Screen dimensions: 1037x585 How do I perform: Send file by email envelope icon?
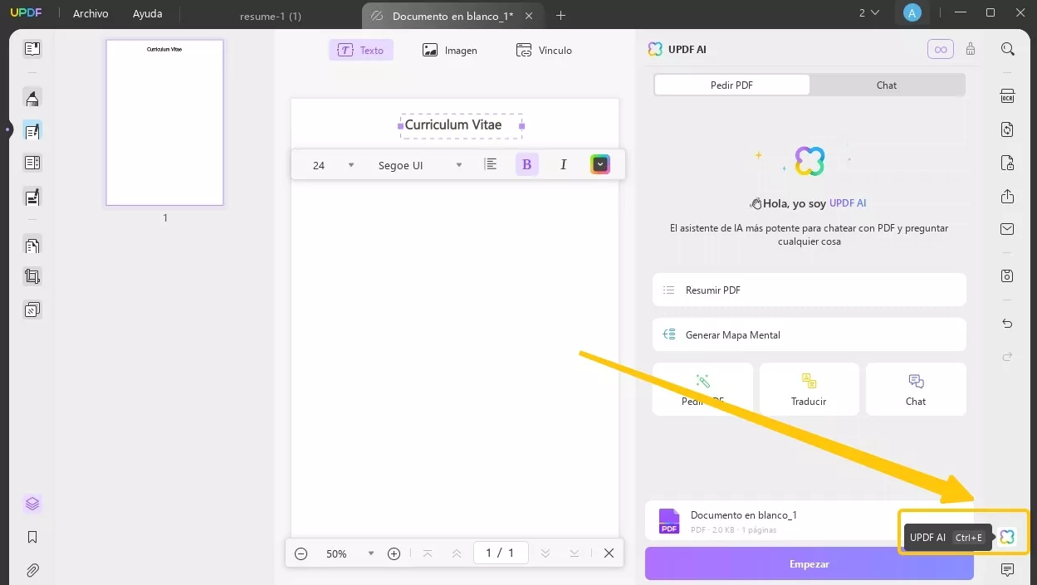pyautogui.click(x=1007, y=229)
